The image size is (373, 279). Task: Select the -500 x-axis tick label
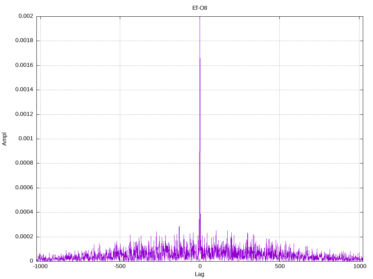(120, 267)
